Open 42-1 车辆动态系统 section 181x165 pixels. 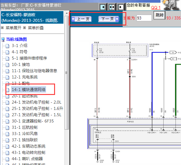(x=29, y=146)
